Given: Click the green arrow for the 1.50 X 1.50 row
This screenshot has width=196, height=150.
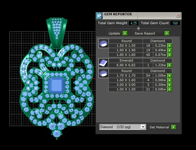Looking at the screenshot, I should pos(170,45).
